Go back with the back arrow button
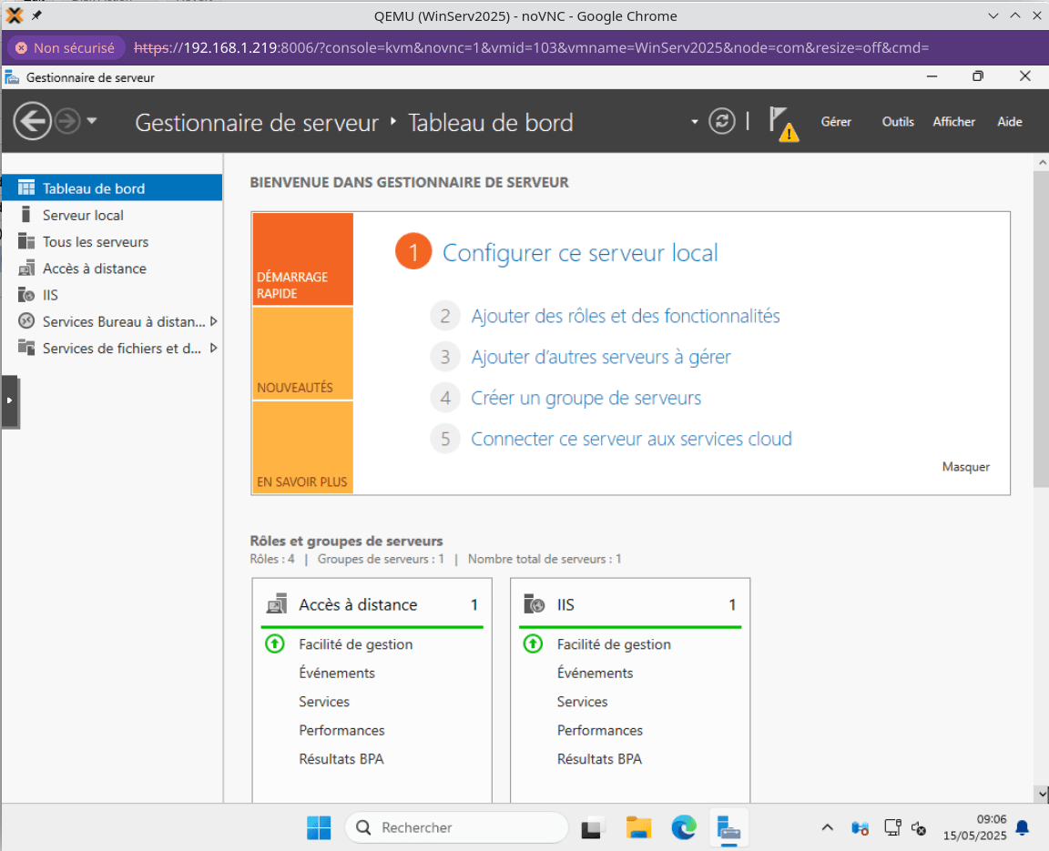 (x=32, y=121)
